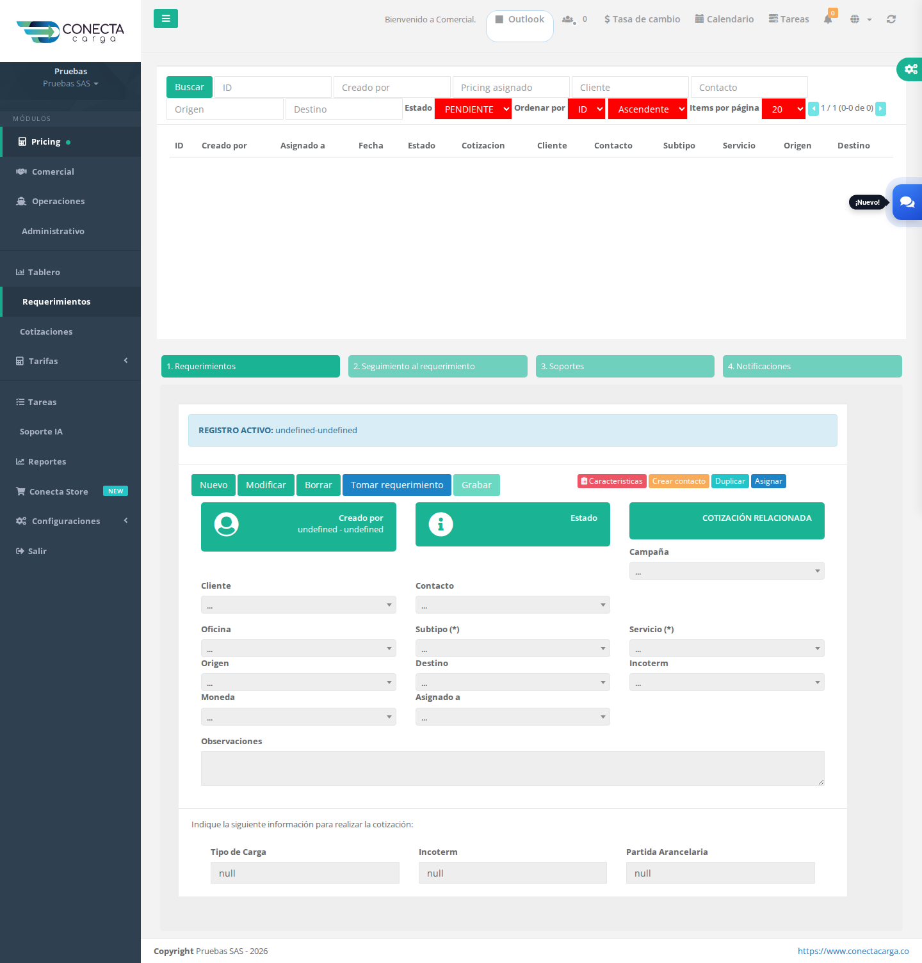Open the floating settings gears panel
The image size is (922, 963).
[x=910, y=68]
